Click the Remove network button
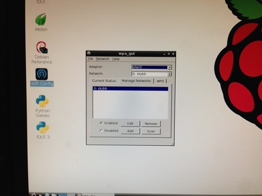The image size is (262, 196). pyautogui.click(x=151, y=124)
